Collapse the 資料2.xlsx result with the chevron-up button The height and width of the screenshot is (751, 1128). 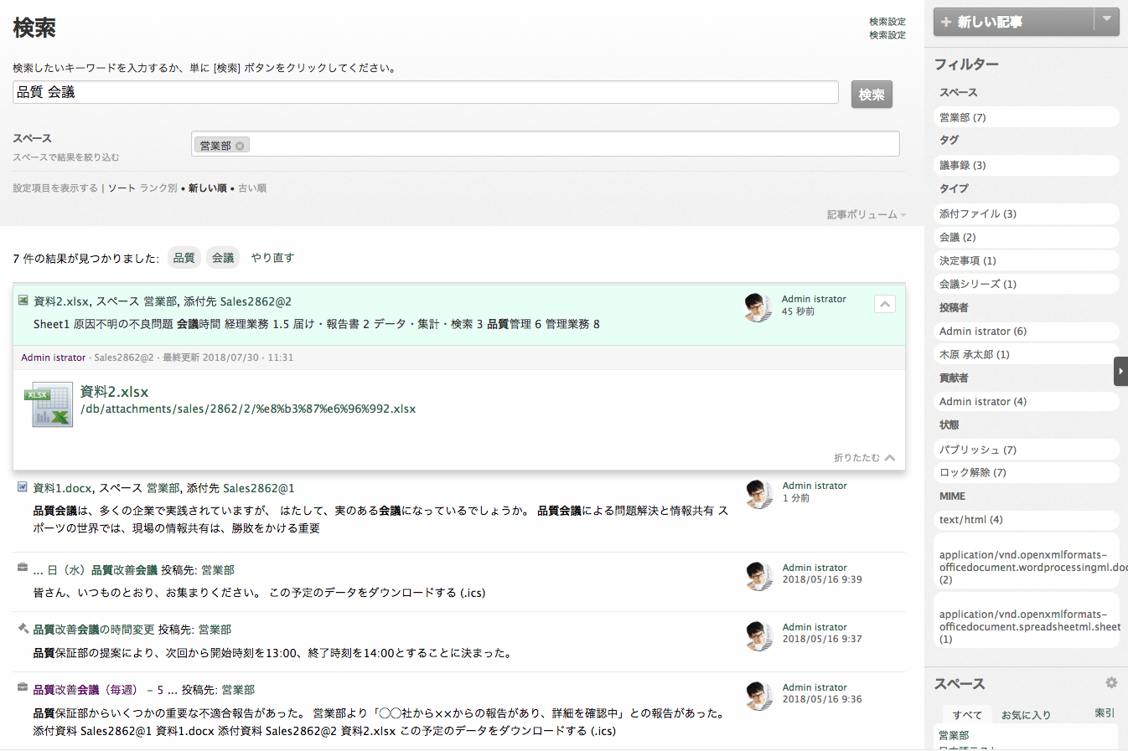click(x=885, y=304)
